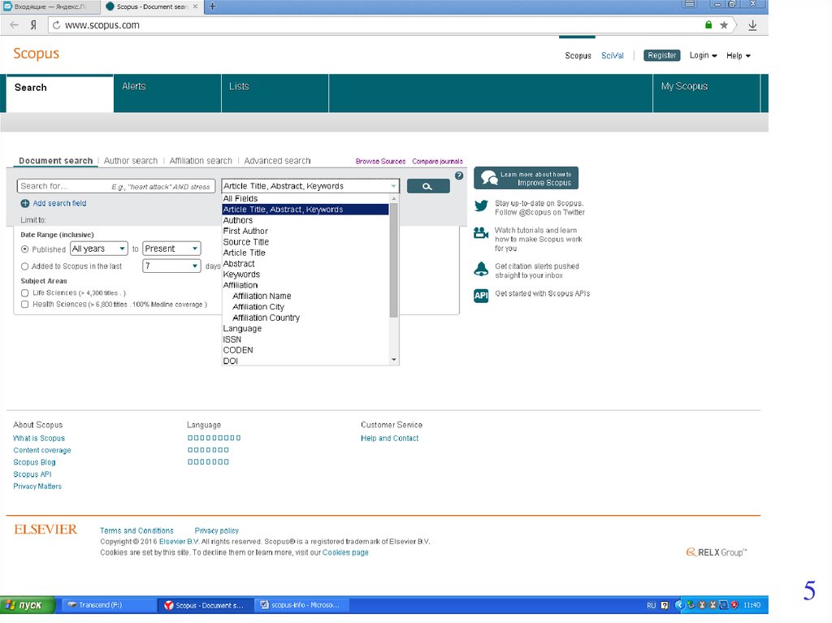Screen dimensions: 832x623
Task: Click the browser back arrow
Action: 15,25
